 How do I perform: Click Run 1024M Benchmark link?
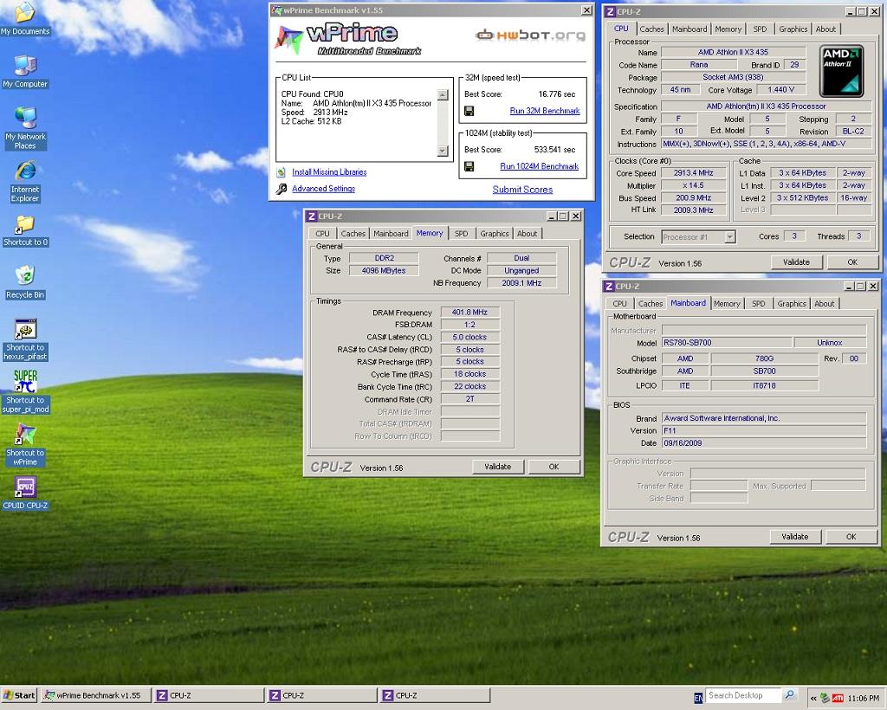[539, 166]
